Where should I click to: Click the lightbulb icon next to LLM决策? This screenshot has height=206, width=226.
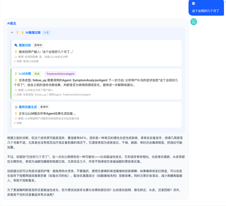[x=16, y=74]
